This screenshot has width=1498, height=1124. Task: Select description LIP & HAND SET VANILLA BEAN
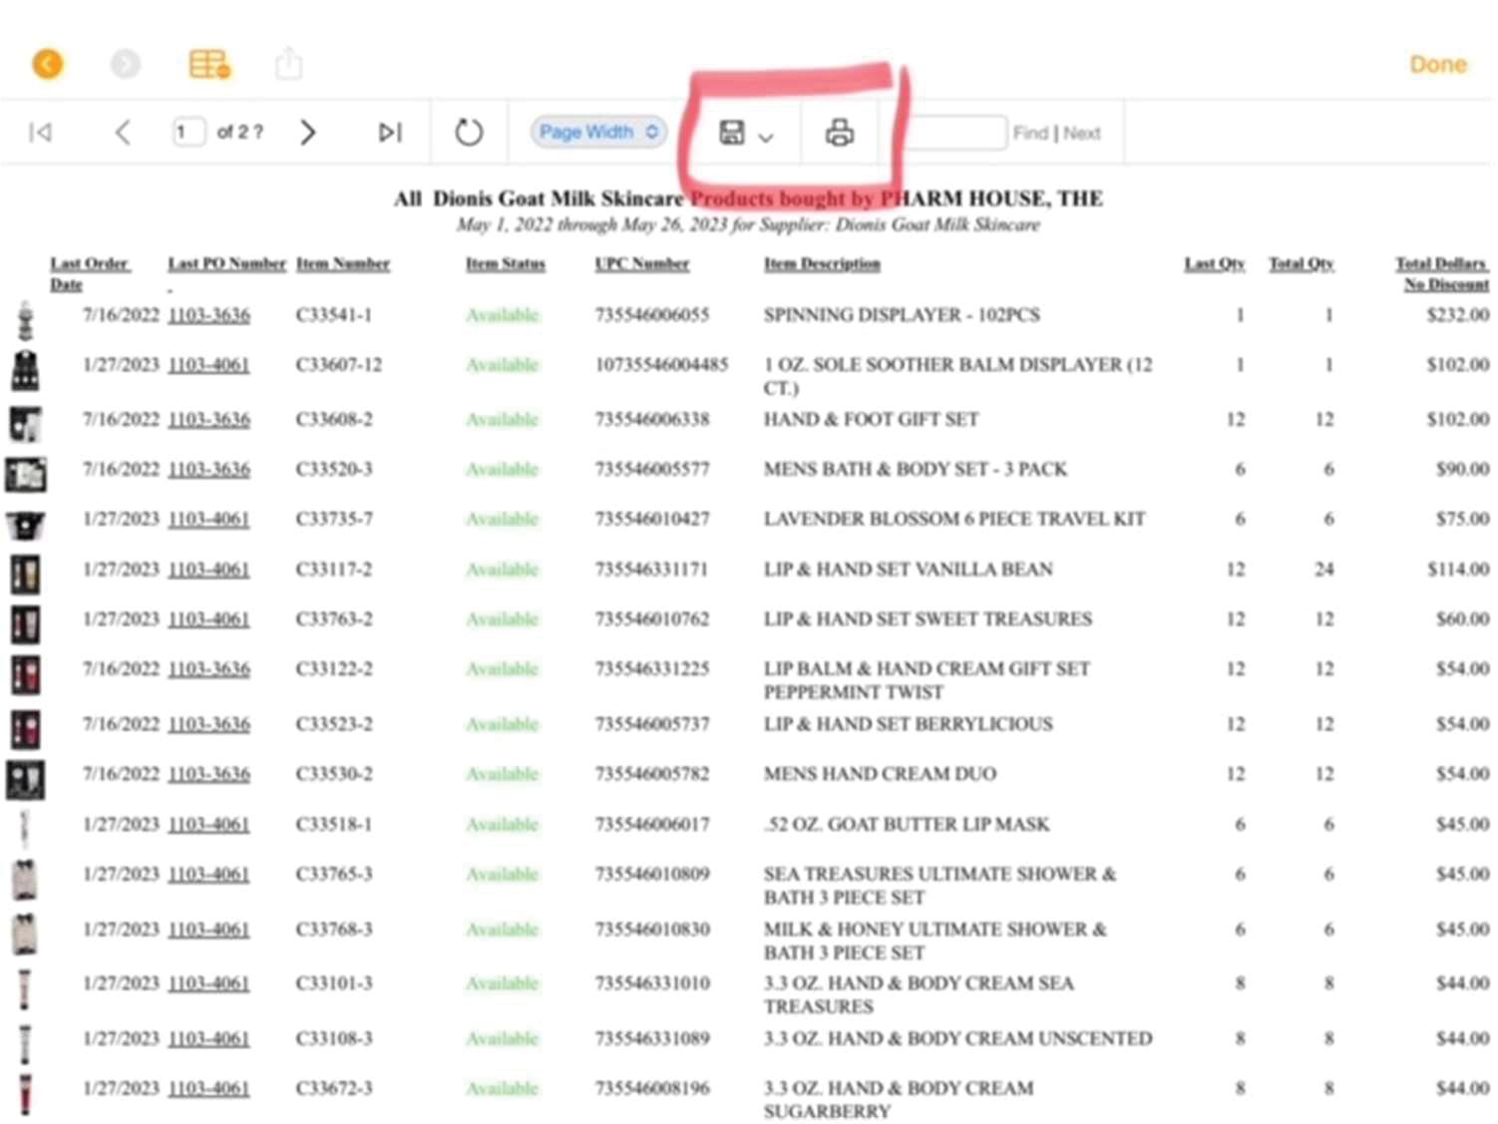[909, 569]
